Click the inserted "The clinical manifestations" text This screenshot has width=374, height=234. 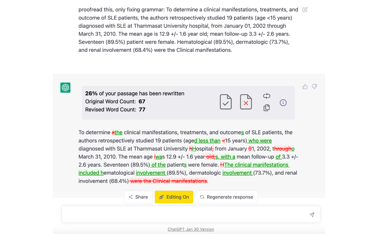256,165
